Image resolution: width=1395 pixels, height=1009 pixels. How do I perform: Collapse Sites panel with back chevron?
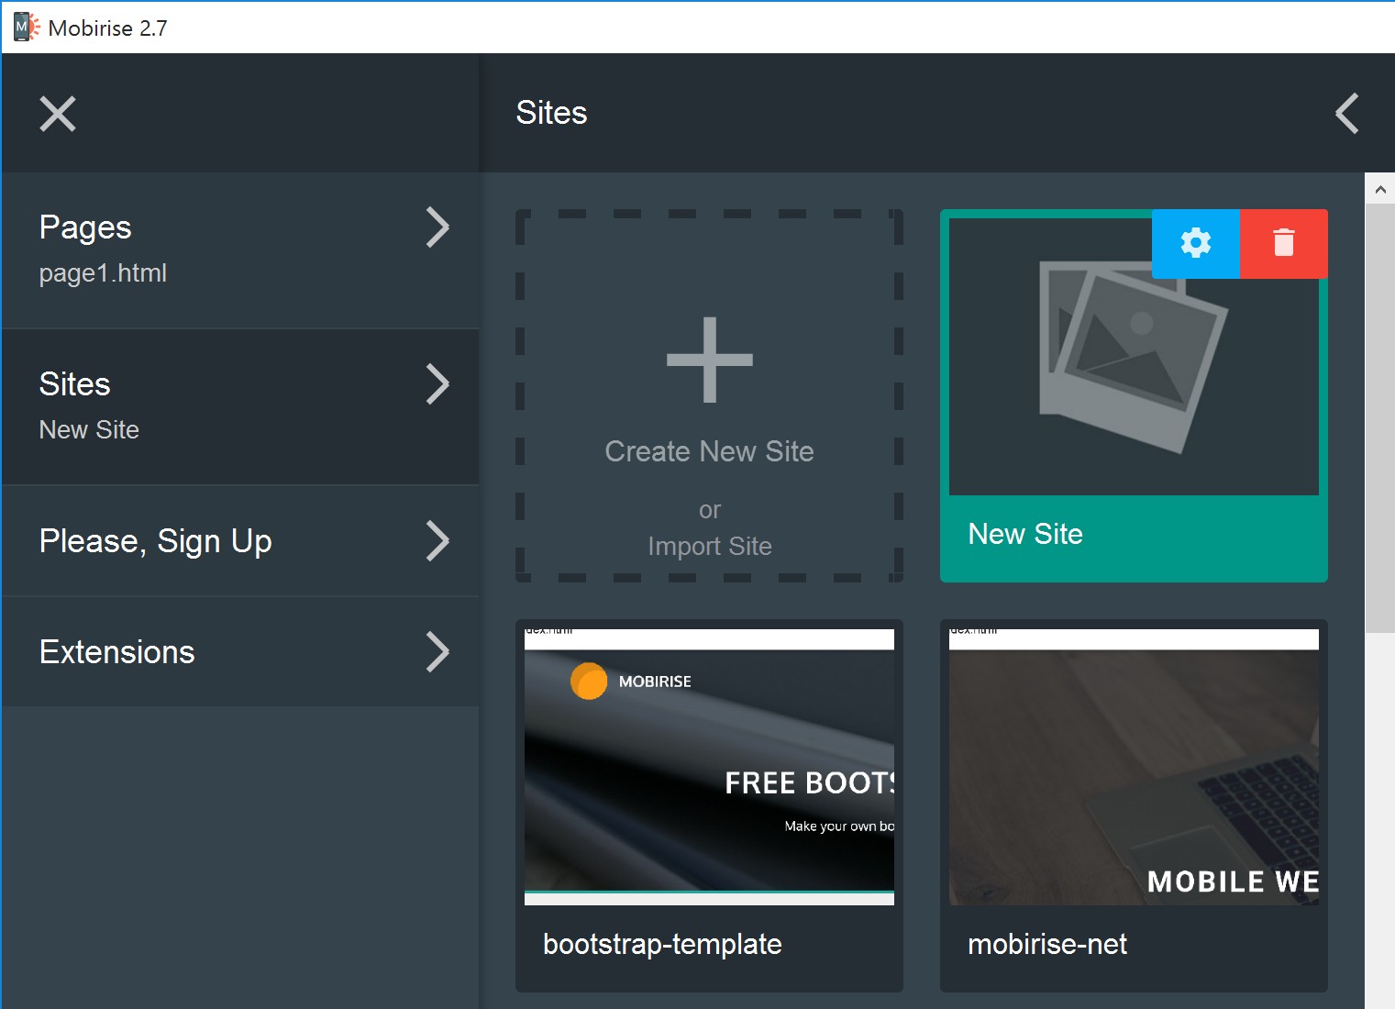[1346, 114]
